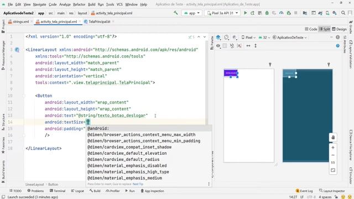354x199 pixels.
Task: Click the Orientation for Preview icon
Action: pos(226,38)
